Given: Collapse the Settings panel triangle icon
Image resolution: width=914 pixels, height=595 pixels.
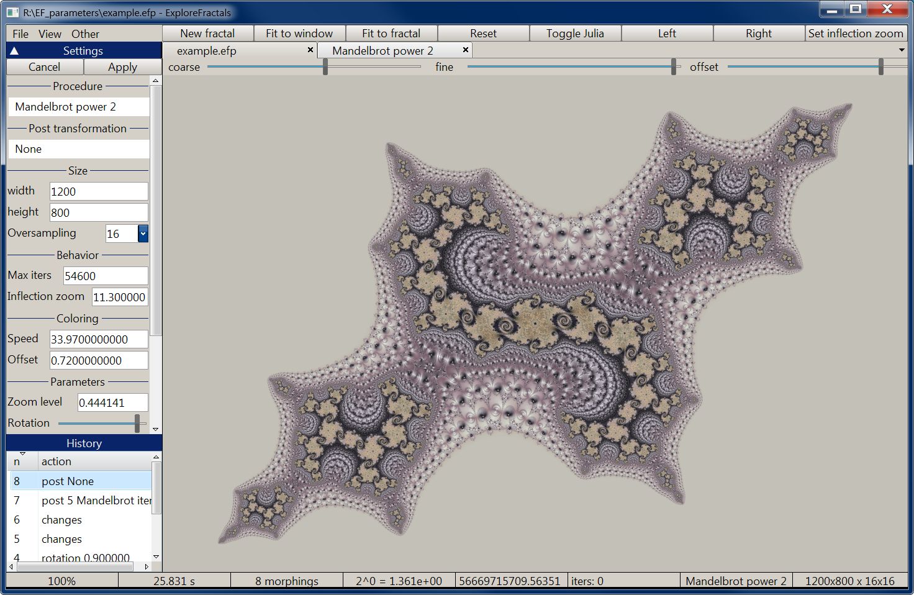Looking at the screenshot, I should point(14,51).
